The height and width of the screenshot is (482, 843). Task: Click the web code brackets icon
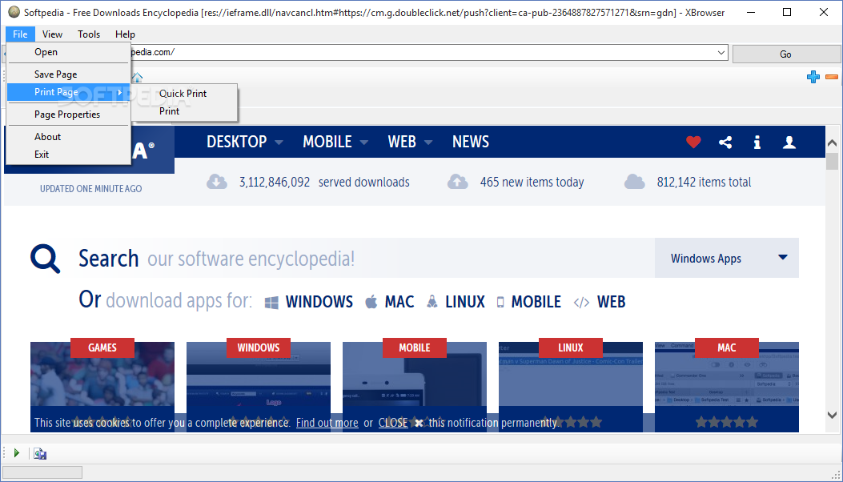pyautogui.click(x=581, y=303)
